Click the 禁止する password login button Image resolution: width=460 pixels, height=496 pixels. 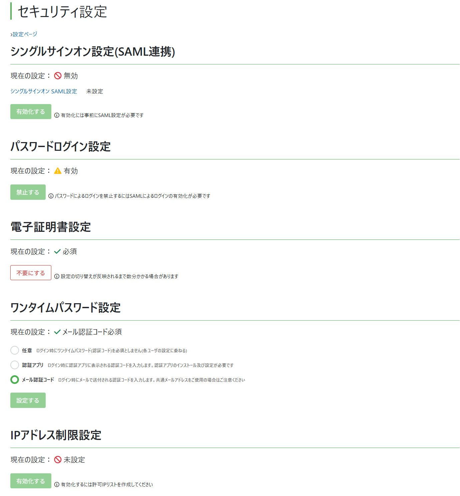[28, 192]
